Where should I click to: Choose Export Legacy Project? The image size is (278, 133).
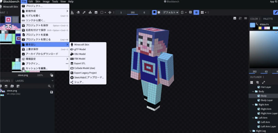click(88, 73)
